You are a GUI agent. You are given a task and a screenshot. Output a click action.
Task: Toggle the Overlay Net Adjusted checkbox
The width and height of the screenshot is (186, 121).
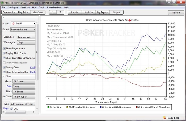coord(4,63)
